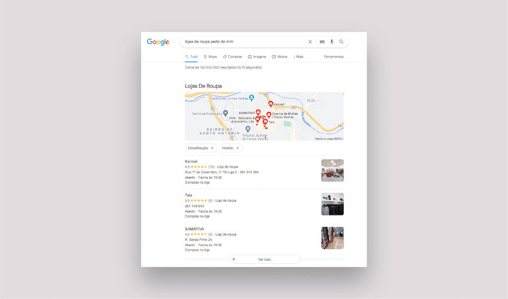Click the Google logo
Viewport: 508px width, 299px height.
158,42
